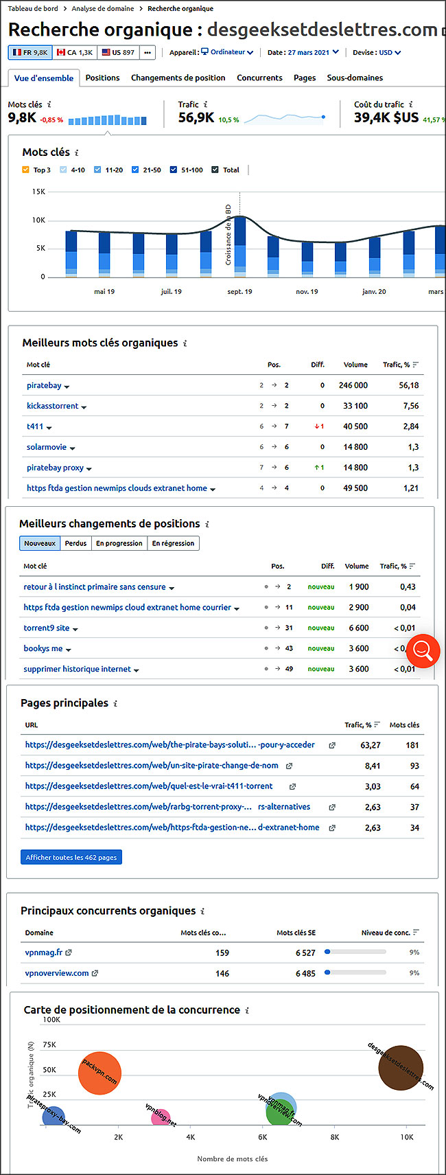Open the Sous-domaines tab
The image size is (446, 1175).
(355, 78)
